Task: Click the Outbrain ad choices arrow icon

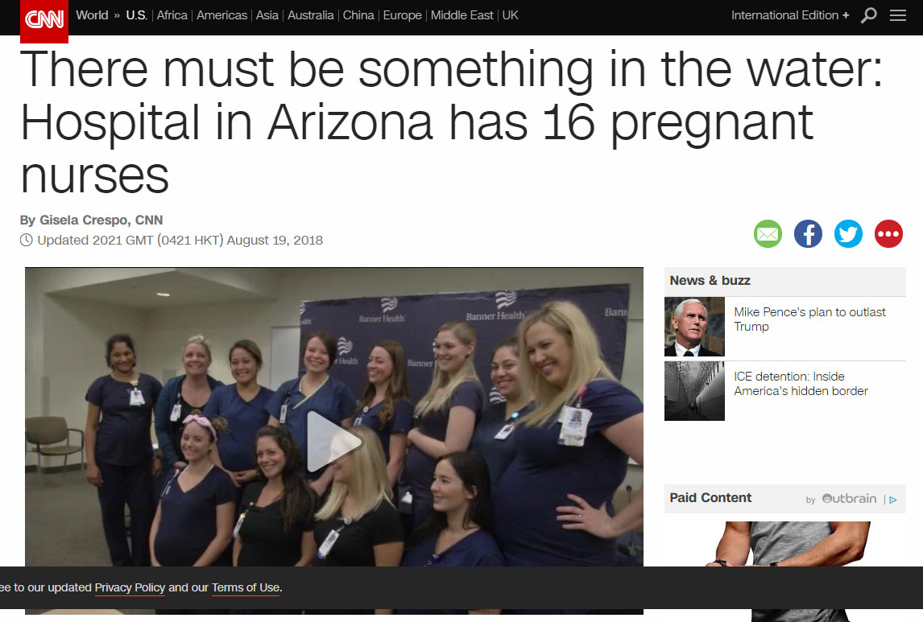Action: [893, 500]
